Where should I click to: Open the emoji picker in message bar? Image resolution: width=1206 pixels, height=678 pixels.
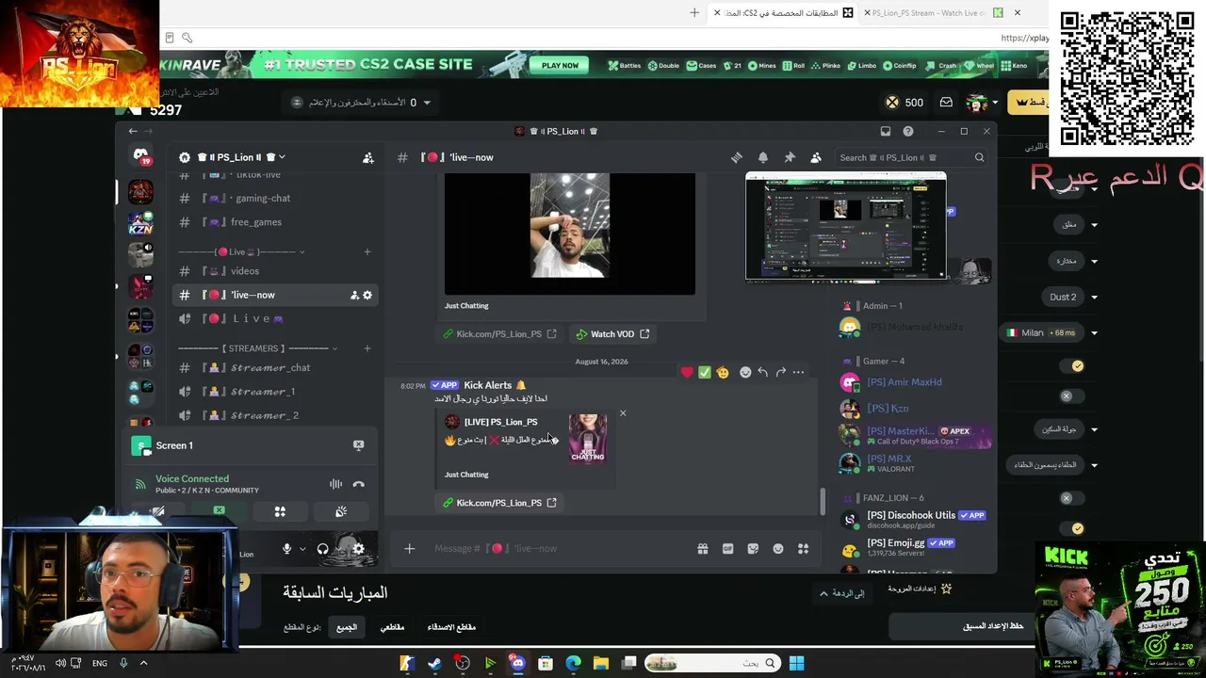pyautogui.click(x=778, y=548)
